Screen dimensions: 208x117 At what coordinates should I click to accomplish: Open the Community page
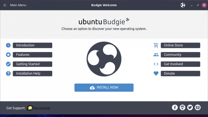click(181, 55)
